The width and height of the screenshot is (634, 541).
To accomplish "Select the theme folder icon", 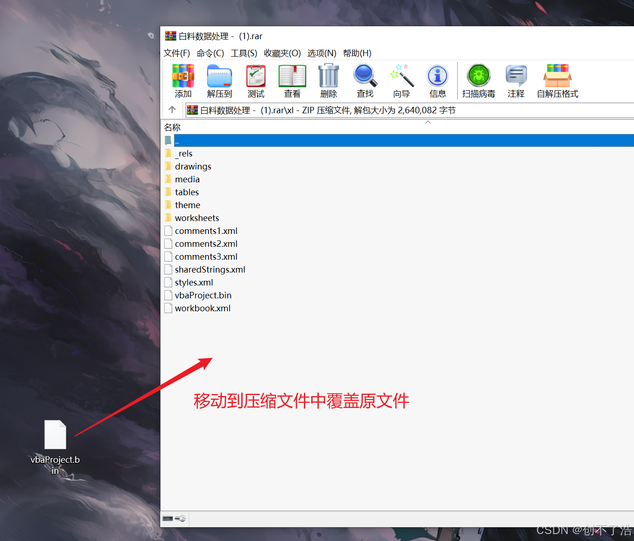I will 168,205.
